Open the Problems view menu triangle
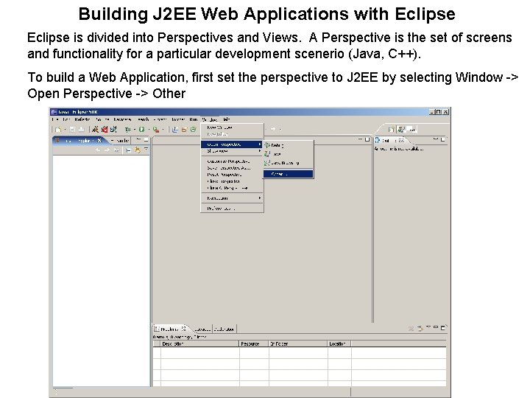The height and width of the screenshot is (398, 530). tap(428, 327)
